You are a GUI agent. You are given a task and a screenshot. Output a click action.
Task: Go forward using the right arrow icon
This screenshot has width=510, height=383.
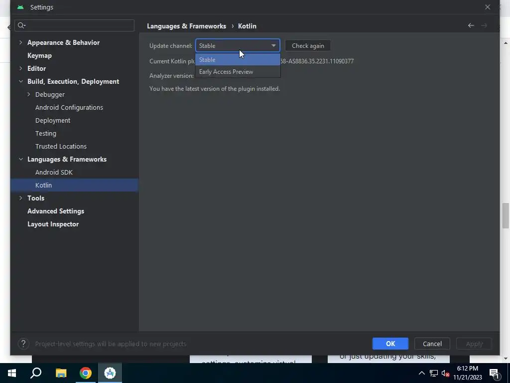[x=484, y=25]
